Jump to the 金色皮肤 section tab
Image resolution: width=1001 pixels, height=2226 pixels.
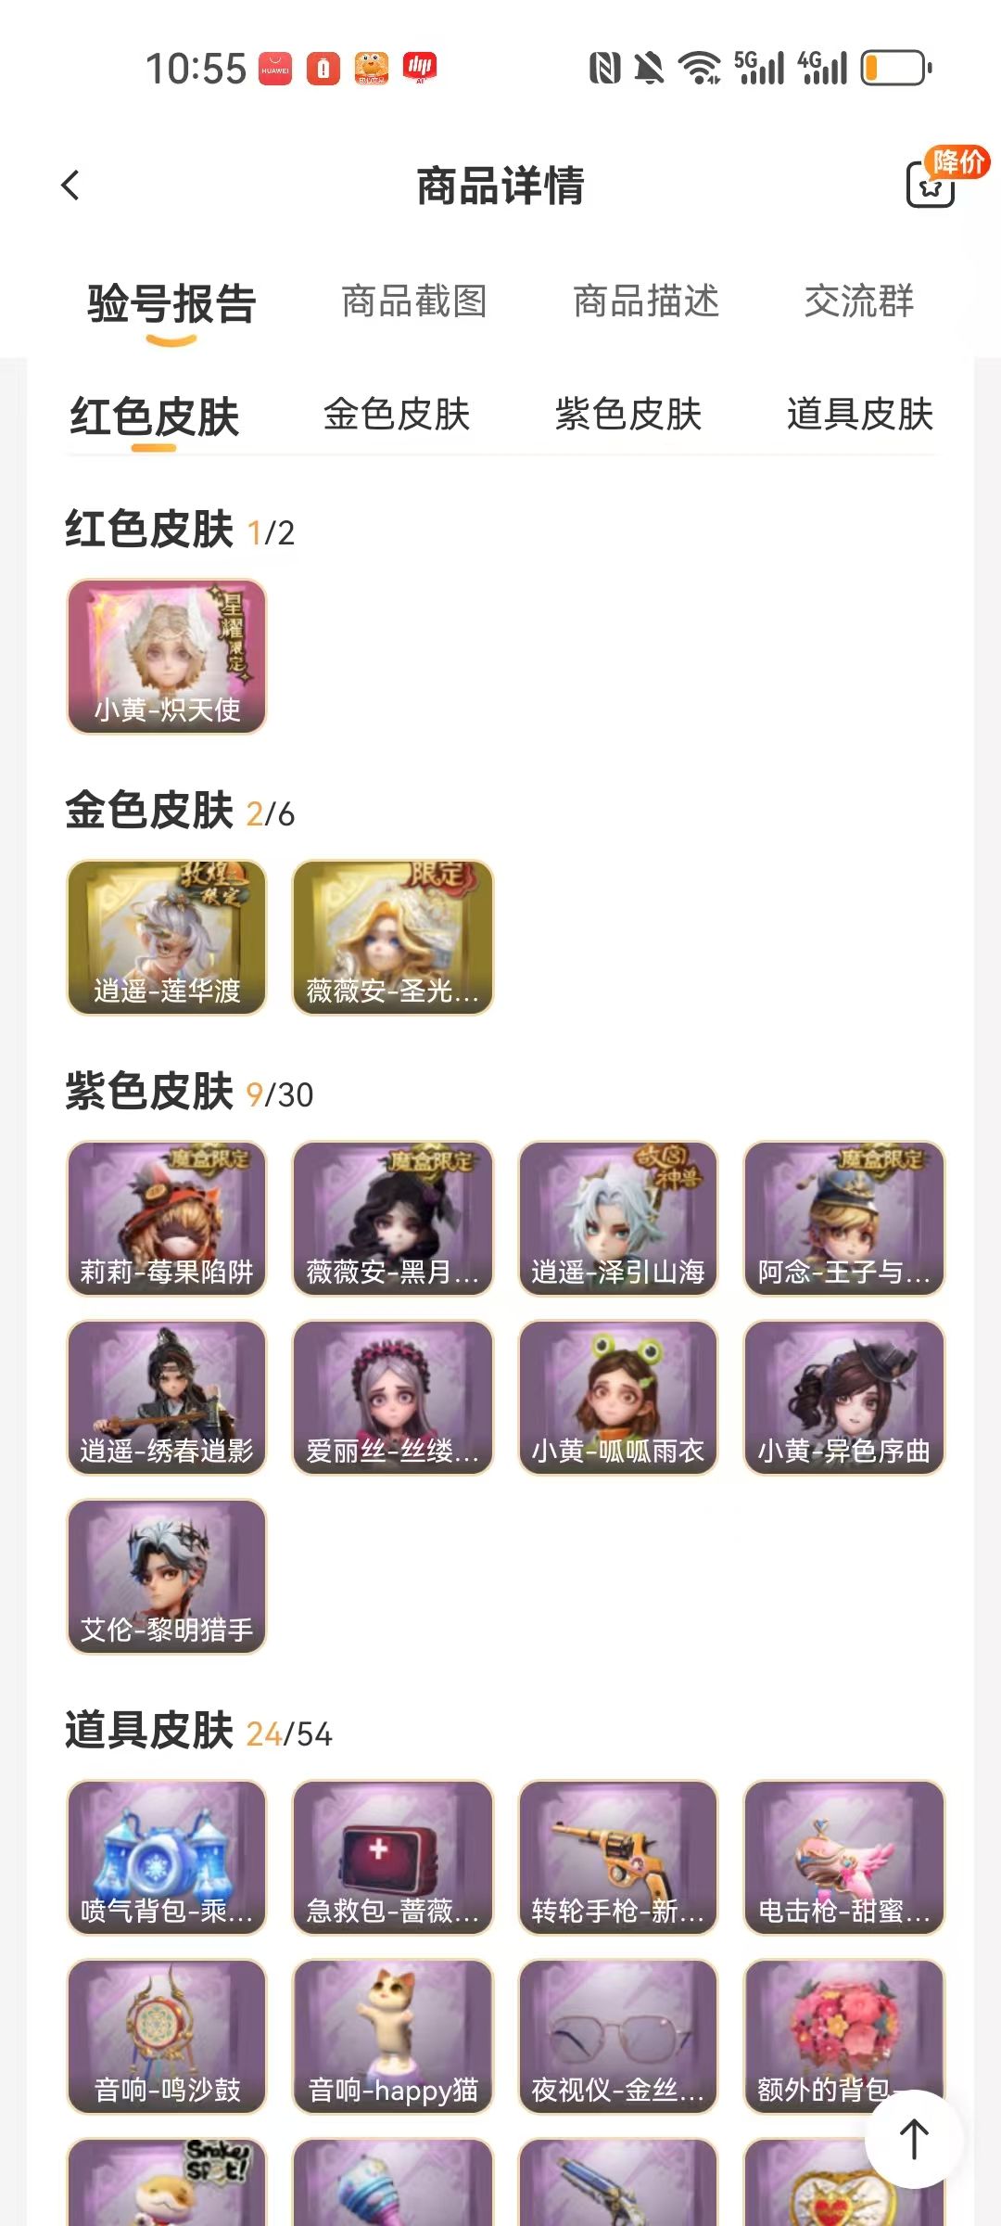[x=397, y=415]
